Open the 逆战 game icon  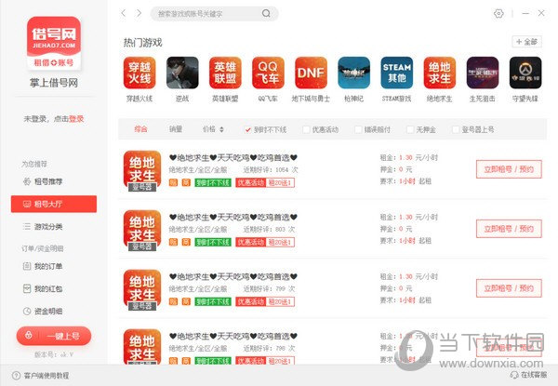[x=182, y=73]
